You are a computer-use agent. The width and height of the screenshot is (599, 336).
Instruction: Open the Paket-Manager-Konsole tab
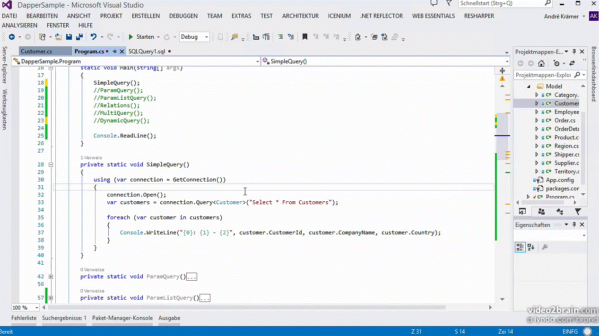click(x=122, y=318)
